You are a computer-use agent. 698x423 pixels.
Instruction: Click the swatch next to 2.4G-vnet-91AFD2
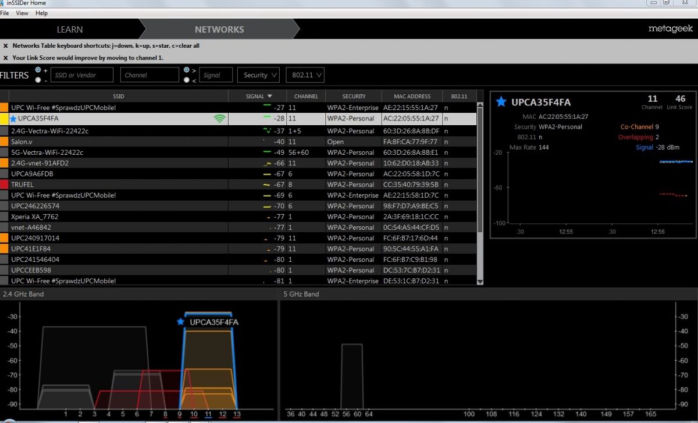tap(4, 163)
